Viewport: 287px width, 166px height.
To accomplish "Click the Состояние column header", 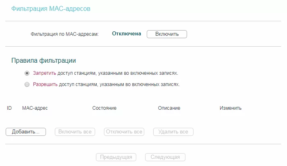I will click(104, 109).
